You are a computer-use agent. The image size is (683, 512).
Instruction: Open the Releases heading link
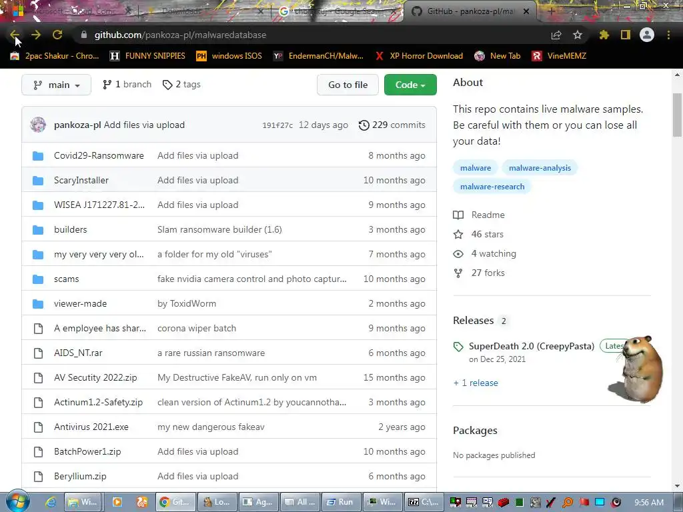click(x=474, y=321)
